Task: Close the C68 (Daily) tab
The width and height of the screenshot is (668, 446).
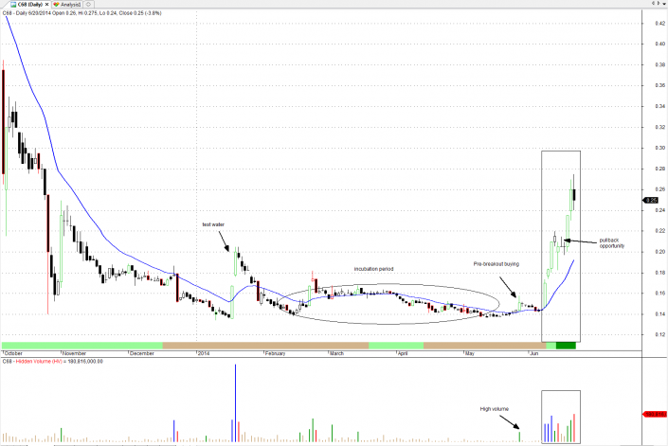Action: [45, 5]
